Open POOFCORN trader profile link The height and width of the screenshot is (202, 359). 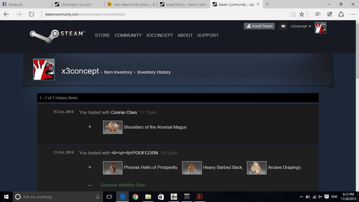click(x=135, y=153)
